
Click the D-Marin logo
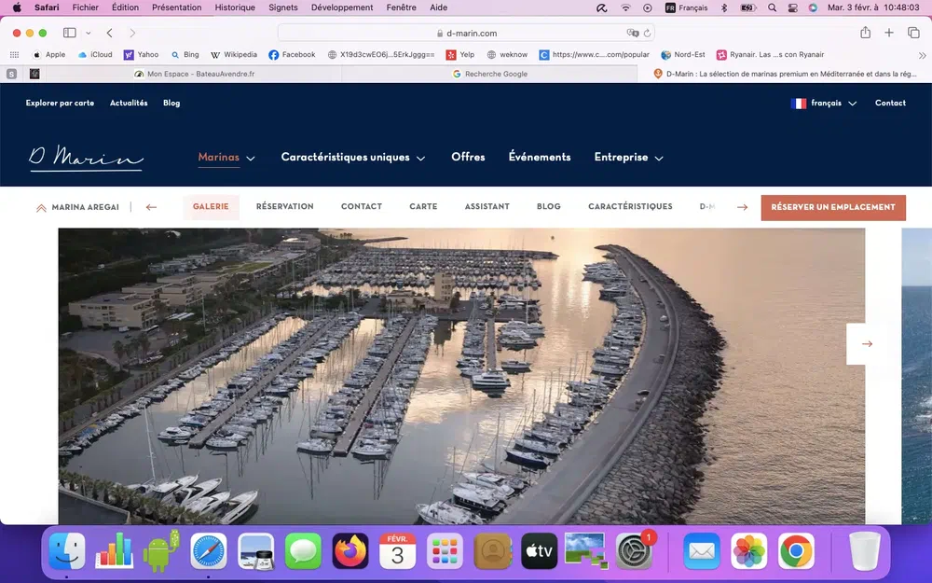click(86, 158)
